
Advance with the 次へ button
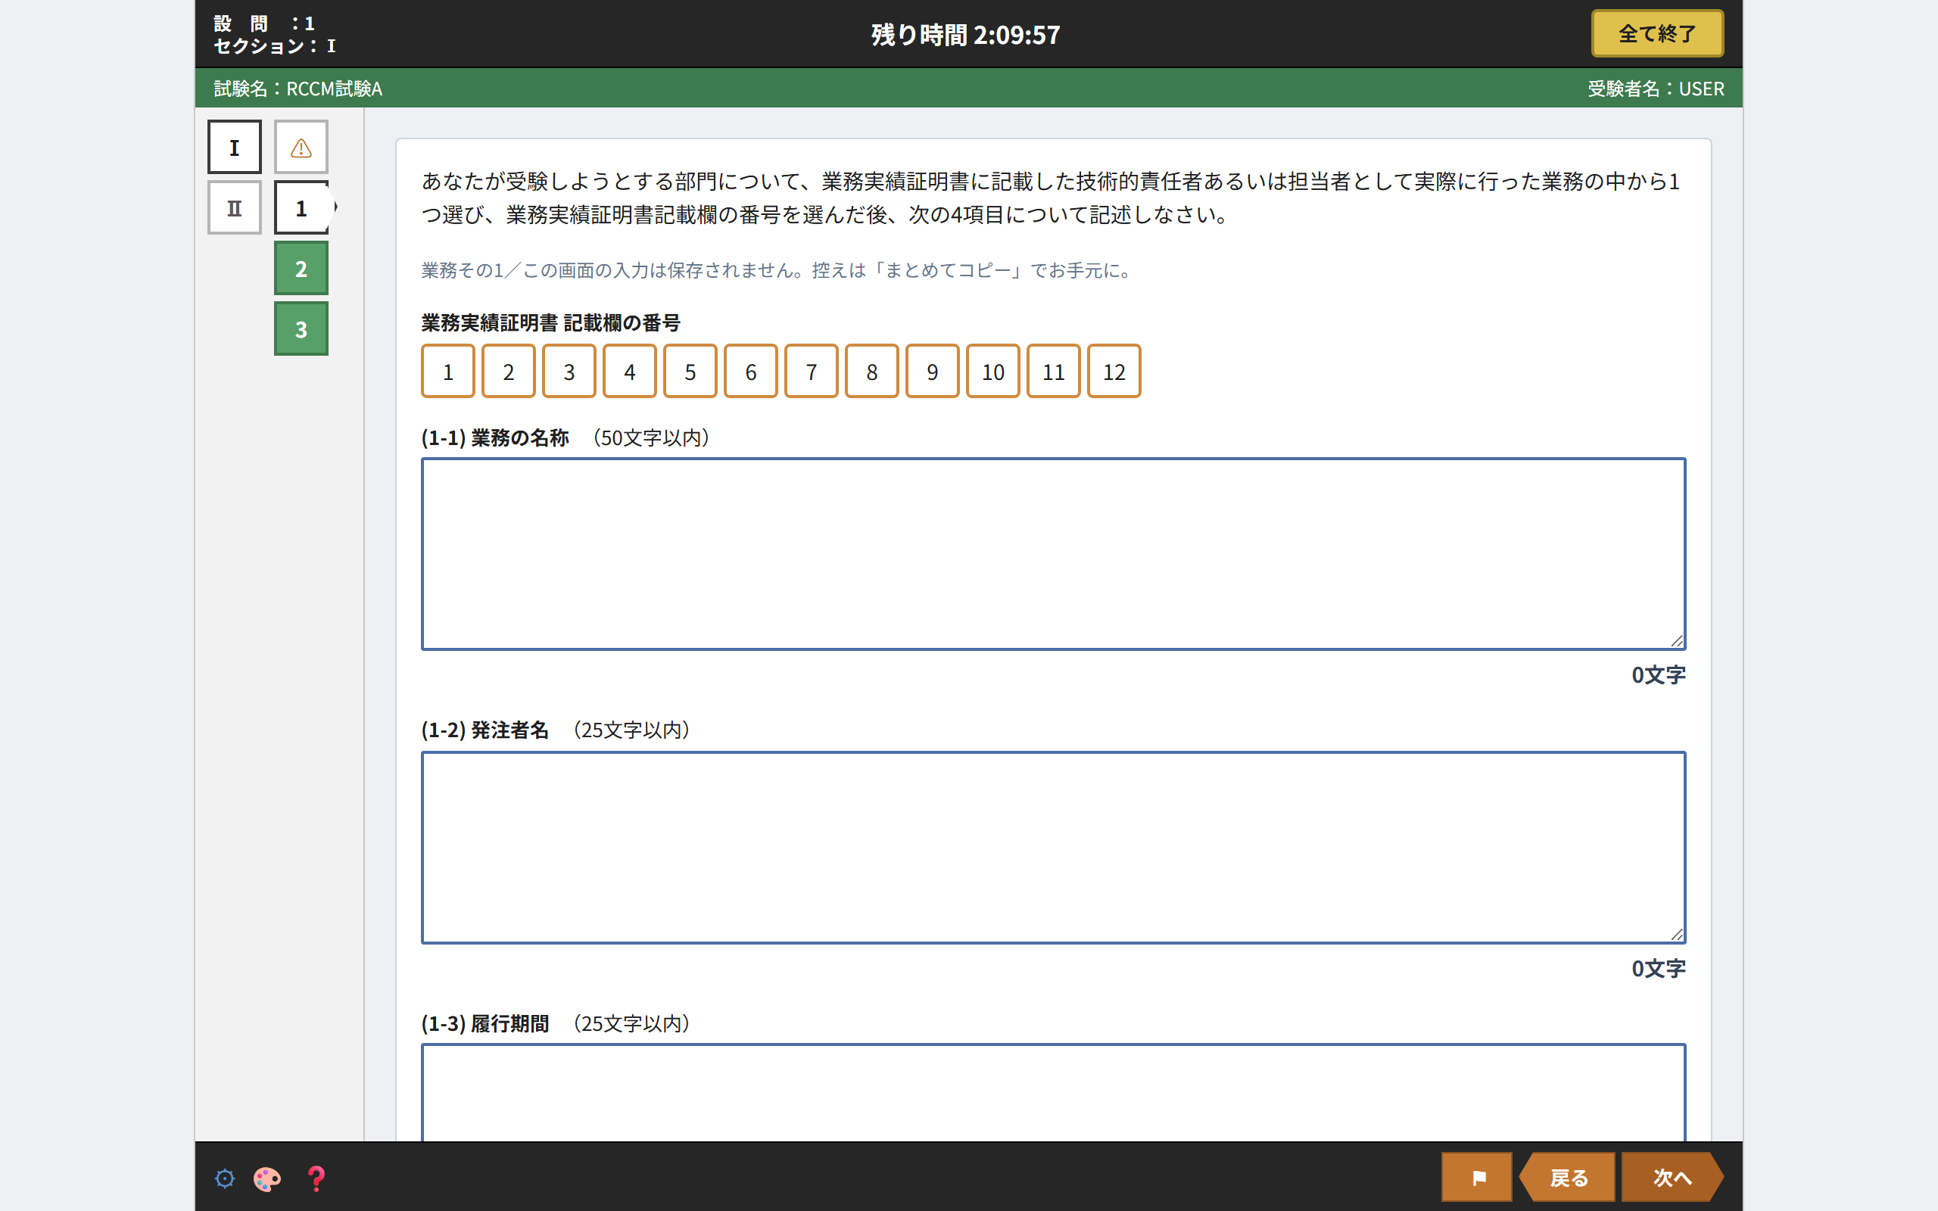pyautogui.click(x=1672, y=1178)
